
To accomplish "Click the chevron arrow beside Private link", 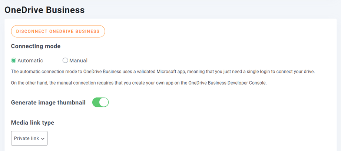I will [43, 139].
